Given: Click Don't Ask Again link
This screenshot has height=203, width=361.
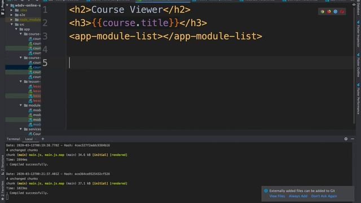Looking at the screenshot, I should pos(324,196).
